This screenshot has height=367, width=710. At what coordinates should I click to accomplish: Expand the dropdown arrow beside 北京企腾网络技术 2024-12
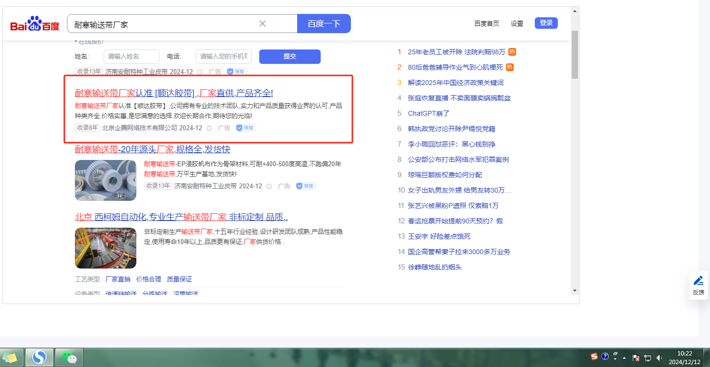(209, 128)
